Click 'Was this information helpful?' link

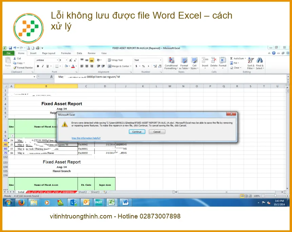pos(86,138)
